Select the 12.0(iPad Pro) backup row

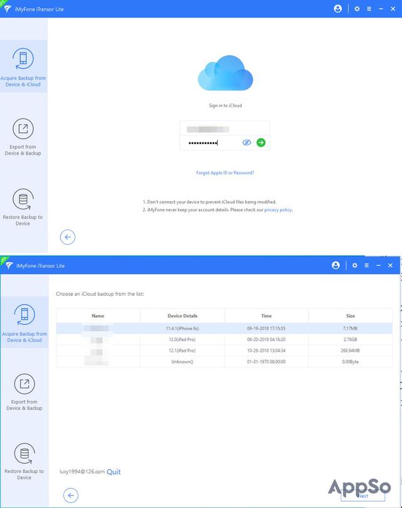click(x=224, y=339)
